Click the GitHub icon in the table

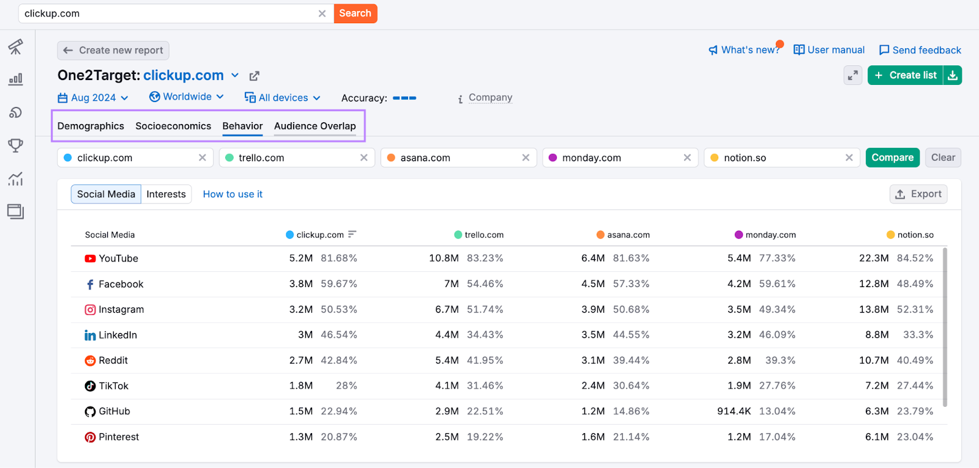coord(90,412)
